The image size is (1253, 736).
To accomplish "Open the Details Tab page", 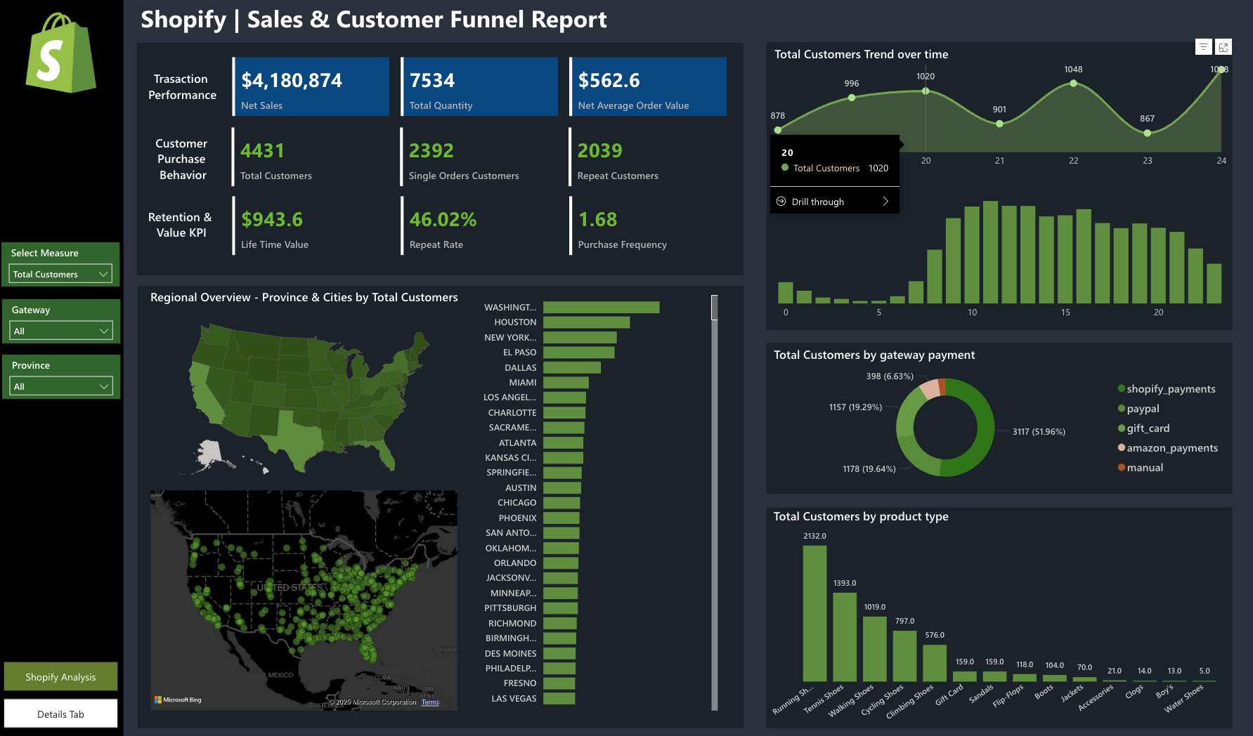I will tap(60, 714).
